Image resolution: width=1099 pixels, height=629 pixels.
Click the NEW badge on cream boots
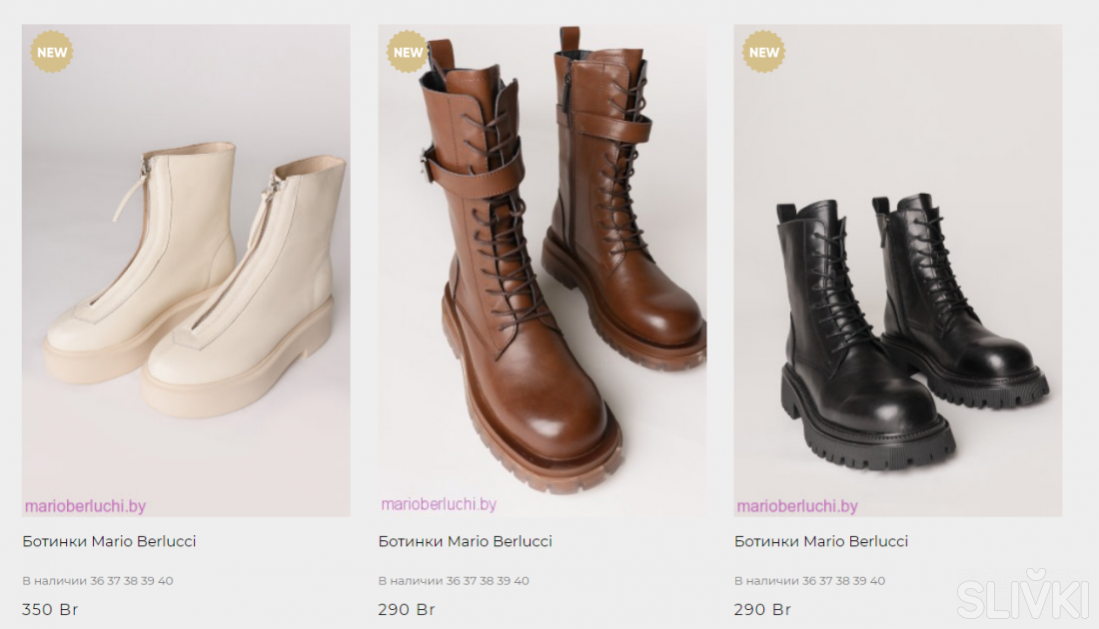(x=52, y=52)
